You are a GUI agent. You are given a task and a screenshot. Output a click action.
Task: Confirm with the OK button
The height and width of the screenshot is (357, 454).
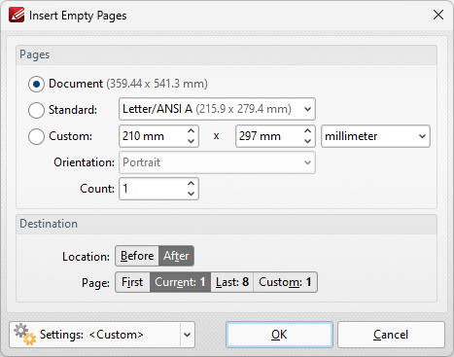coord(279,335)
